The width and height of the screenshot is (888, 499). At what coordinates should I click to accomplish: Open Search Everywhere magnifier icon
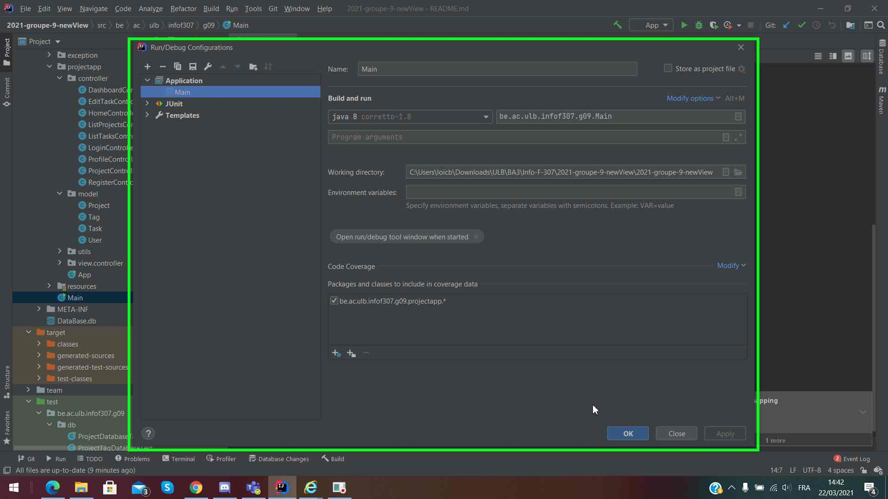(881, 25)
